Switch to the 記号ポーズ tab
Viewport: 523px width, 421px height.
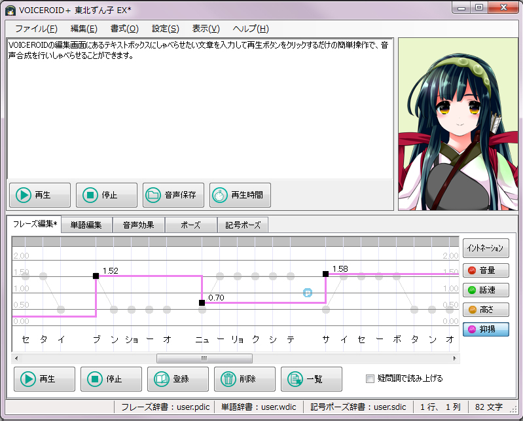coord(242,225)
